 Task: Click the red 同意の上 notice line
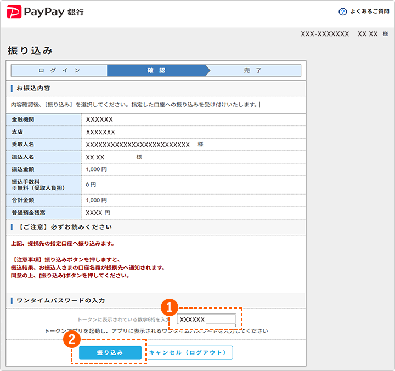click(70, 276)
